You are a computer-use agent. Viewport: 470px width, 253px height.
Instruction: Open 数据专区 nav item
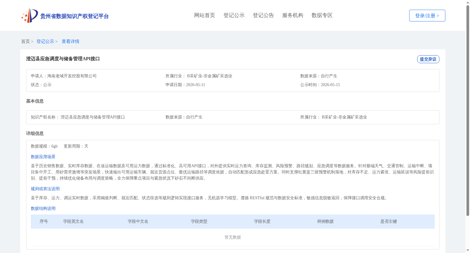click(322, 15)
